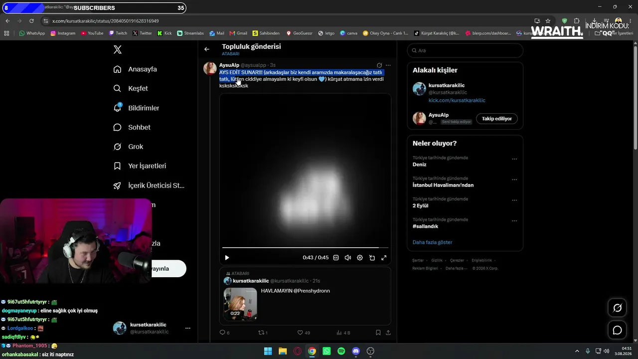
Task: Click the back arrow beside Topluluk gönderisi
Action: 207,49
